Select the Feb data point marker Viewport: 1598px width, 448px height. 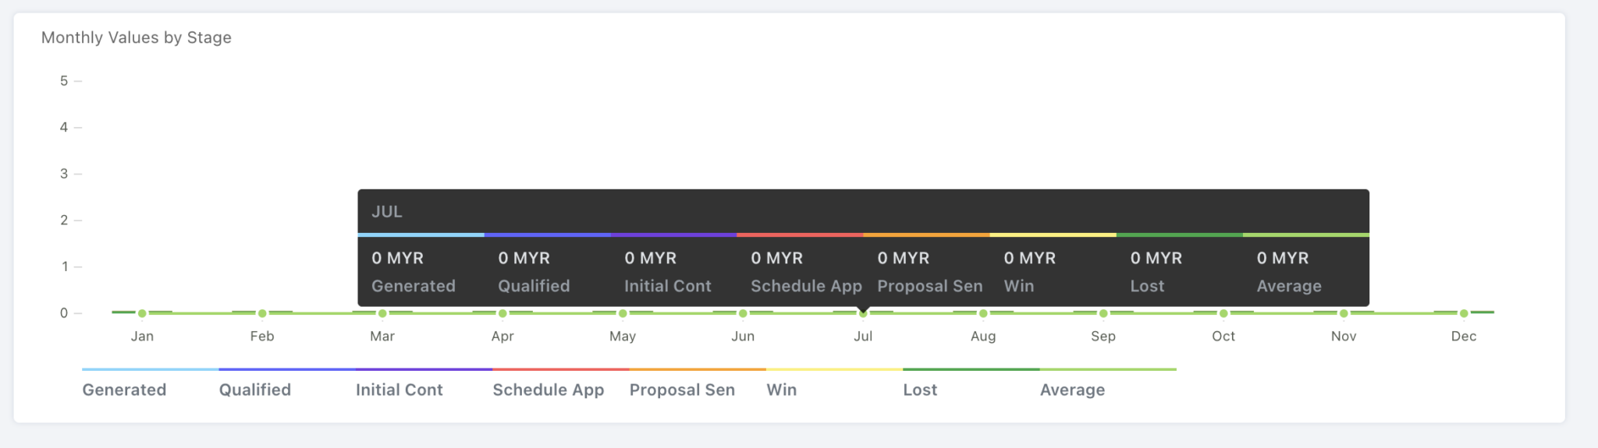coord(262,313)
